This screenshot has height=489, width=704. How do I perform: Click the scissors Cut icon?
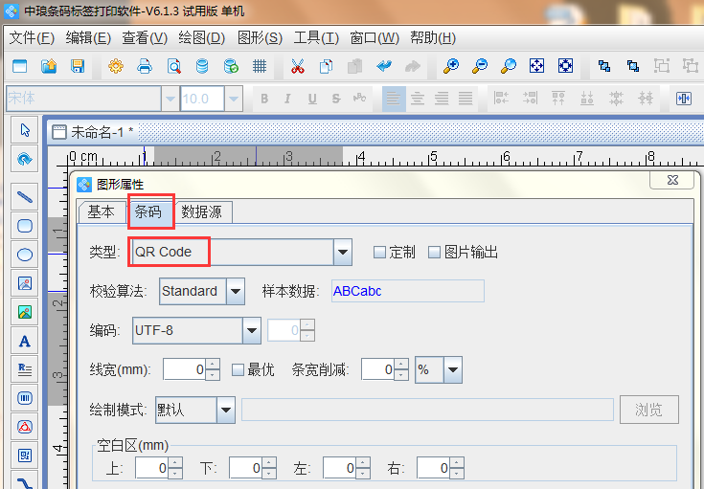(x=297, y=66)
